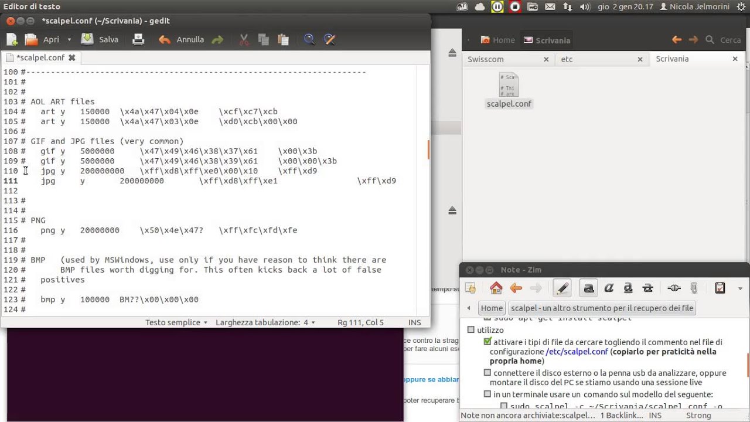Close the Swisscom tab in file manager
The image size is (750, 422).
click(546, 59)
